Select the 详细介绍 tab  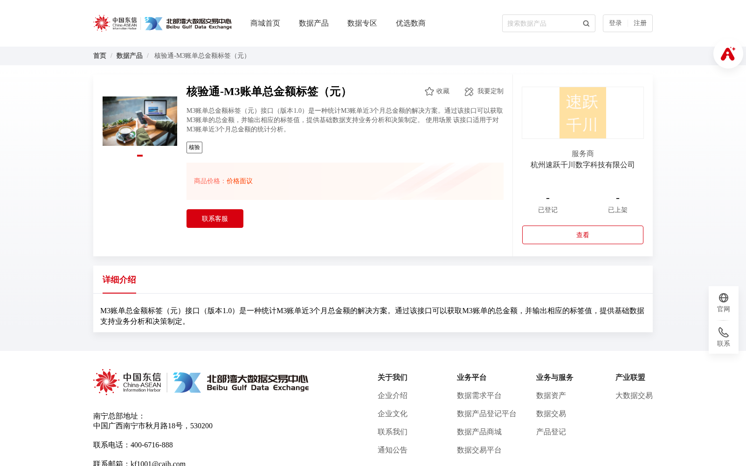click(119, 280)
